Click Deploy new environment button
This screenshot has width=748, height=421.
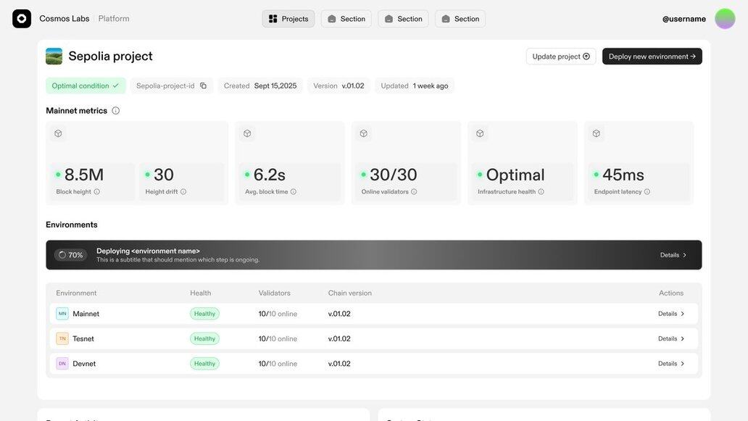click(652, 57)
